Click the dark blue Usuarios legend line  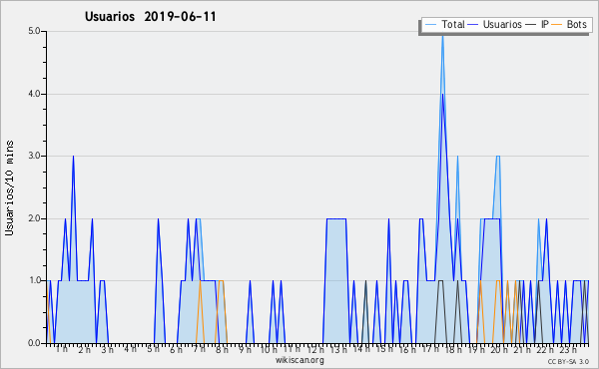coord(473,25)
